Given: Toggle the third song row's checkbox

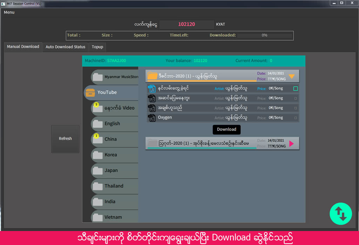Looking at the screenshot, I should (296, 108).
